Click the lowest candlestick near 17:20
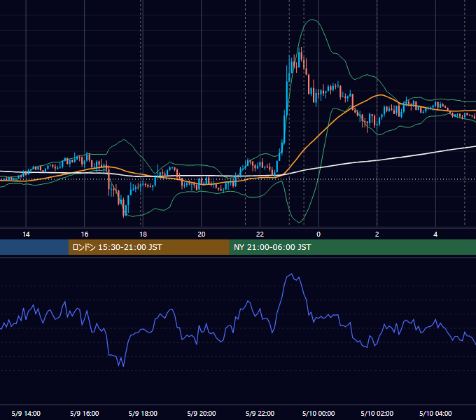This screenshot has width=476, height=420. [124, 208]
